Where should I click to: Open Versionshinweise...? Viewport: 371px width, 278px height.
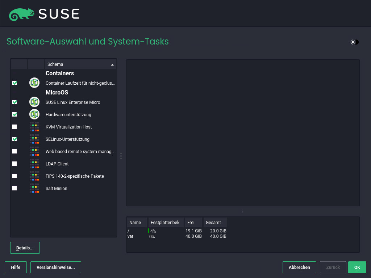(55, 268)
